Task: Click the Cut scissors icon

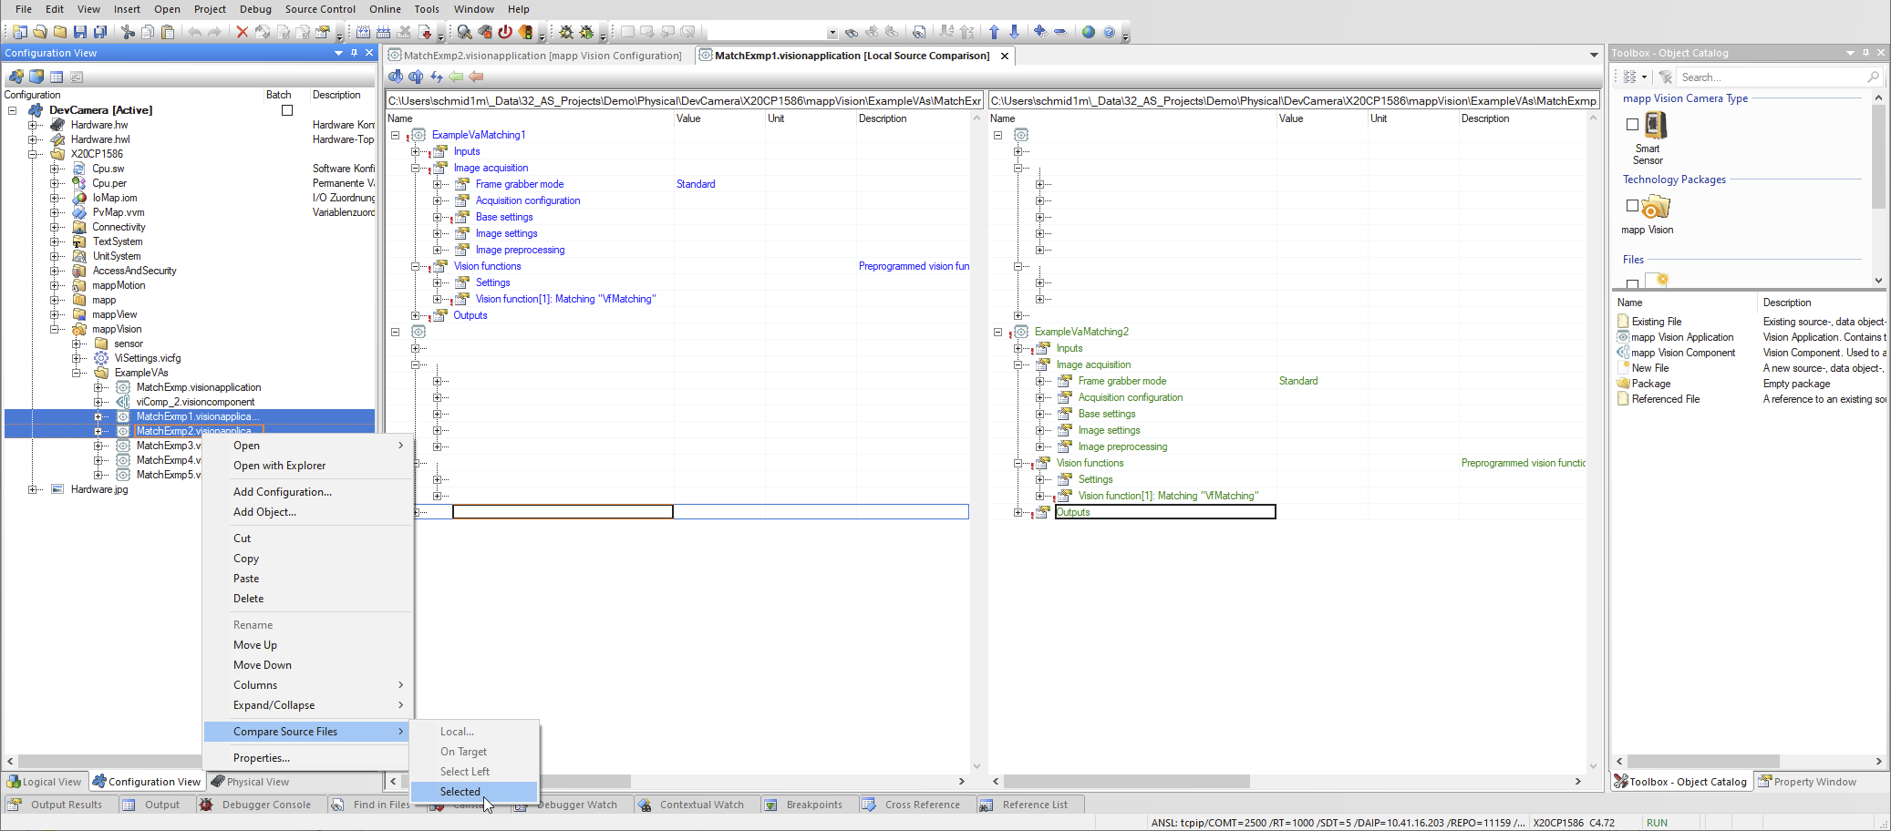Action: [128, 32]
